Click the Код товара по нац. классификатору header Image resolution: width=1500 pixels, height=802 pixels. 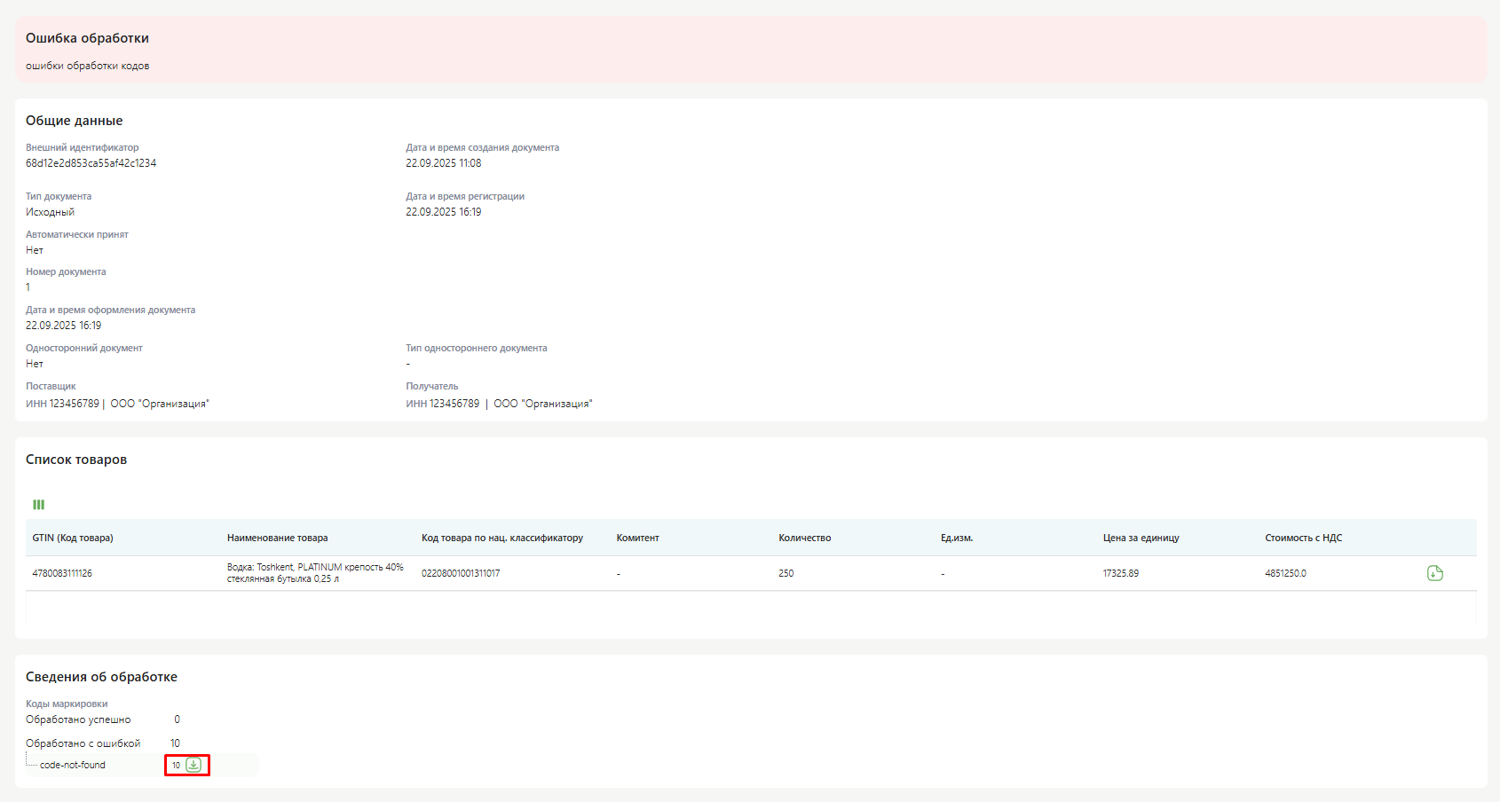pyautogui.click(x=501, y=538)
